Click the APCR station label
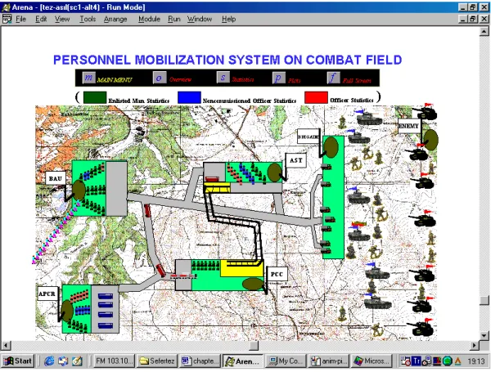The width and height of the screenshot is (491, 372). click(x=47, y=294)
